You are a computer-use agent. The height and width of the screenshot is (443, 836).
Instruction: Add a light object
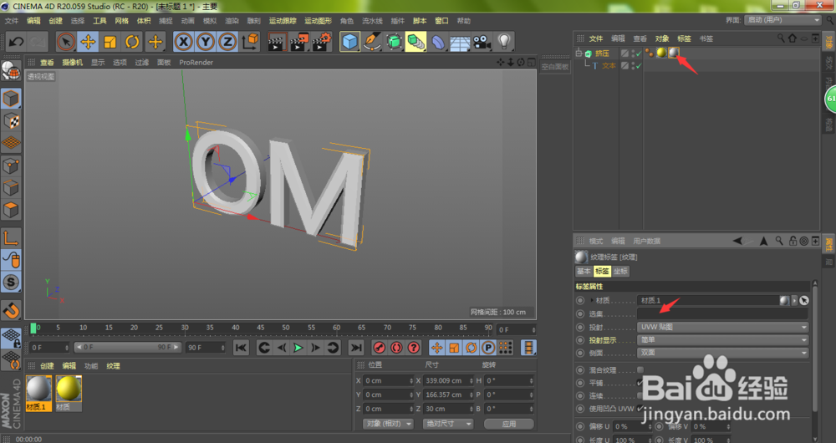504,42
